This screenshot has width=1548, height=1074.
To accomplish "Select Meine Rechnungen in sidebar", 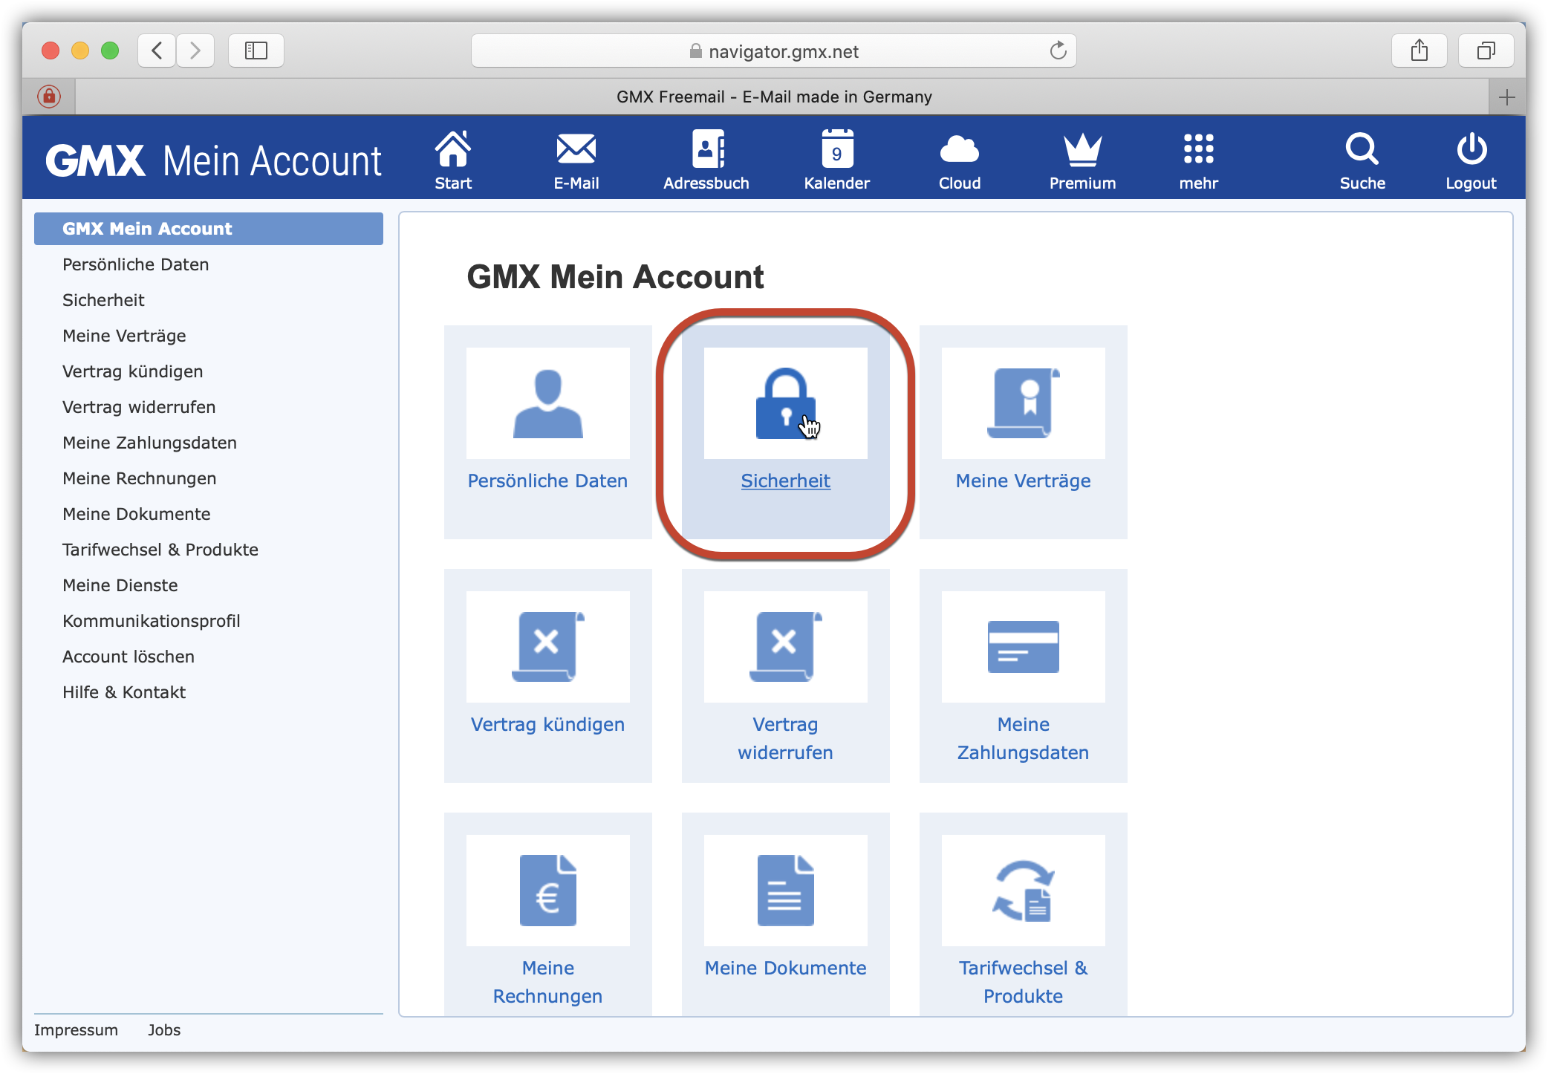I will tap(139, 478).
